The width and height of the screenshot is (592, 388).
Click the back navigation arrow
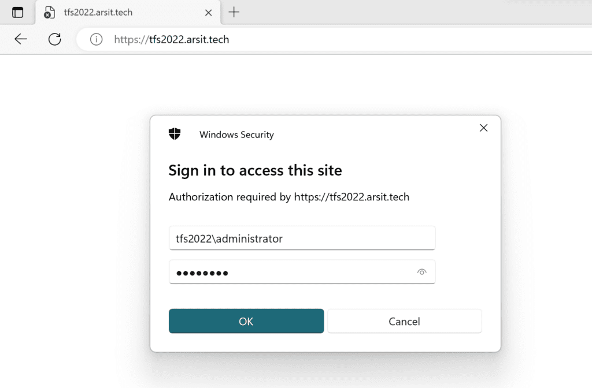coord(21,39)
